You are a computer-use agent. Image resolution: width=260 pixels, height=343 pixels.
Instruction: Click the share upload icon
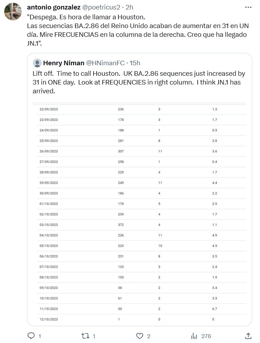tap(248, 336)
